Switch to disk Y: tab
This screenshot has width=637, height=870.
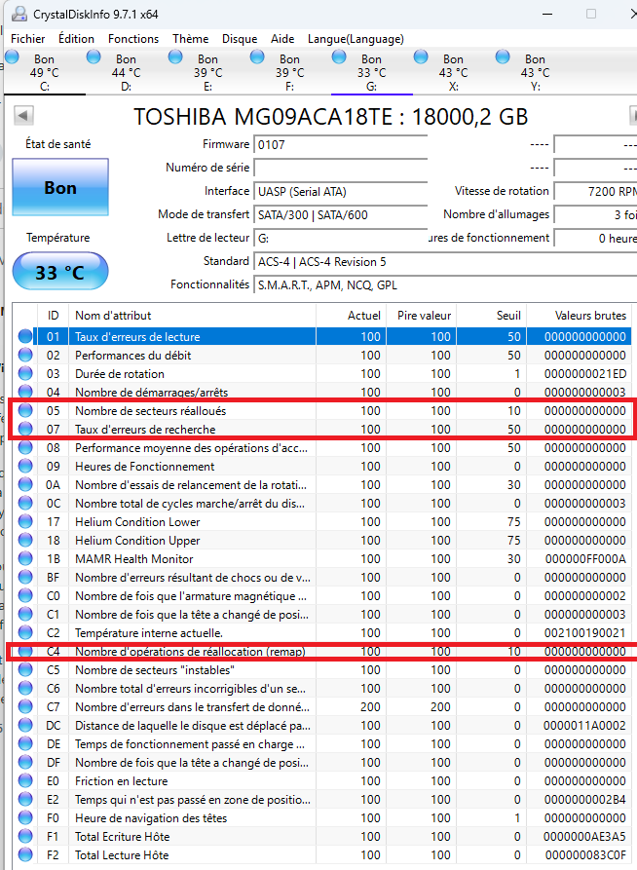click(535, 72)
